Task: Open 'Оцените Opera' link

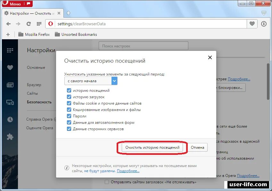Action: point(40,128)
